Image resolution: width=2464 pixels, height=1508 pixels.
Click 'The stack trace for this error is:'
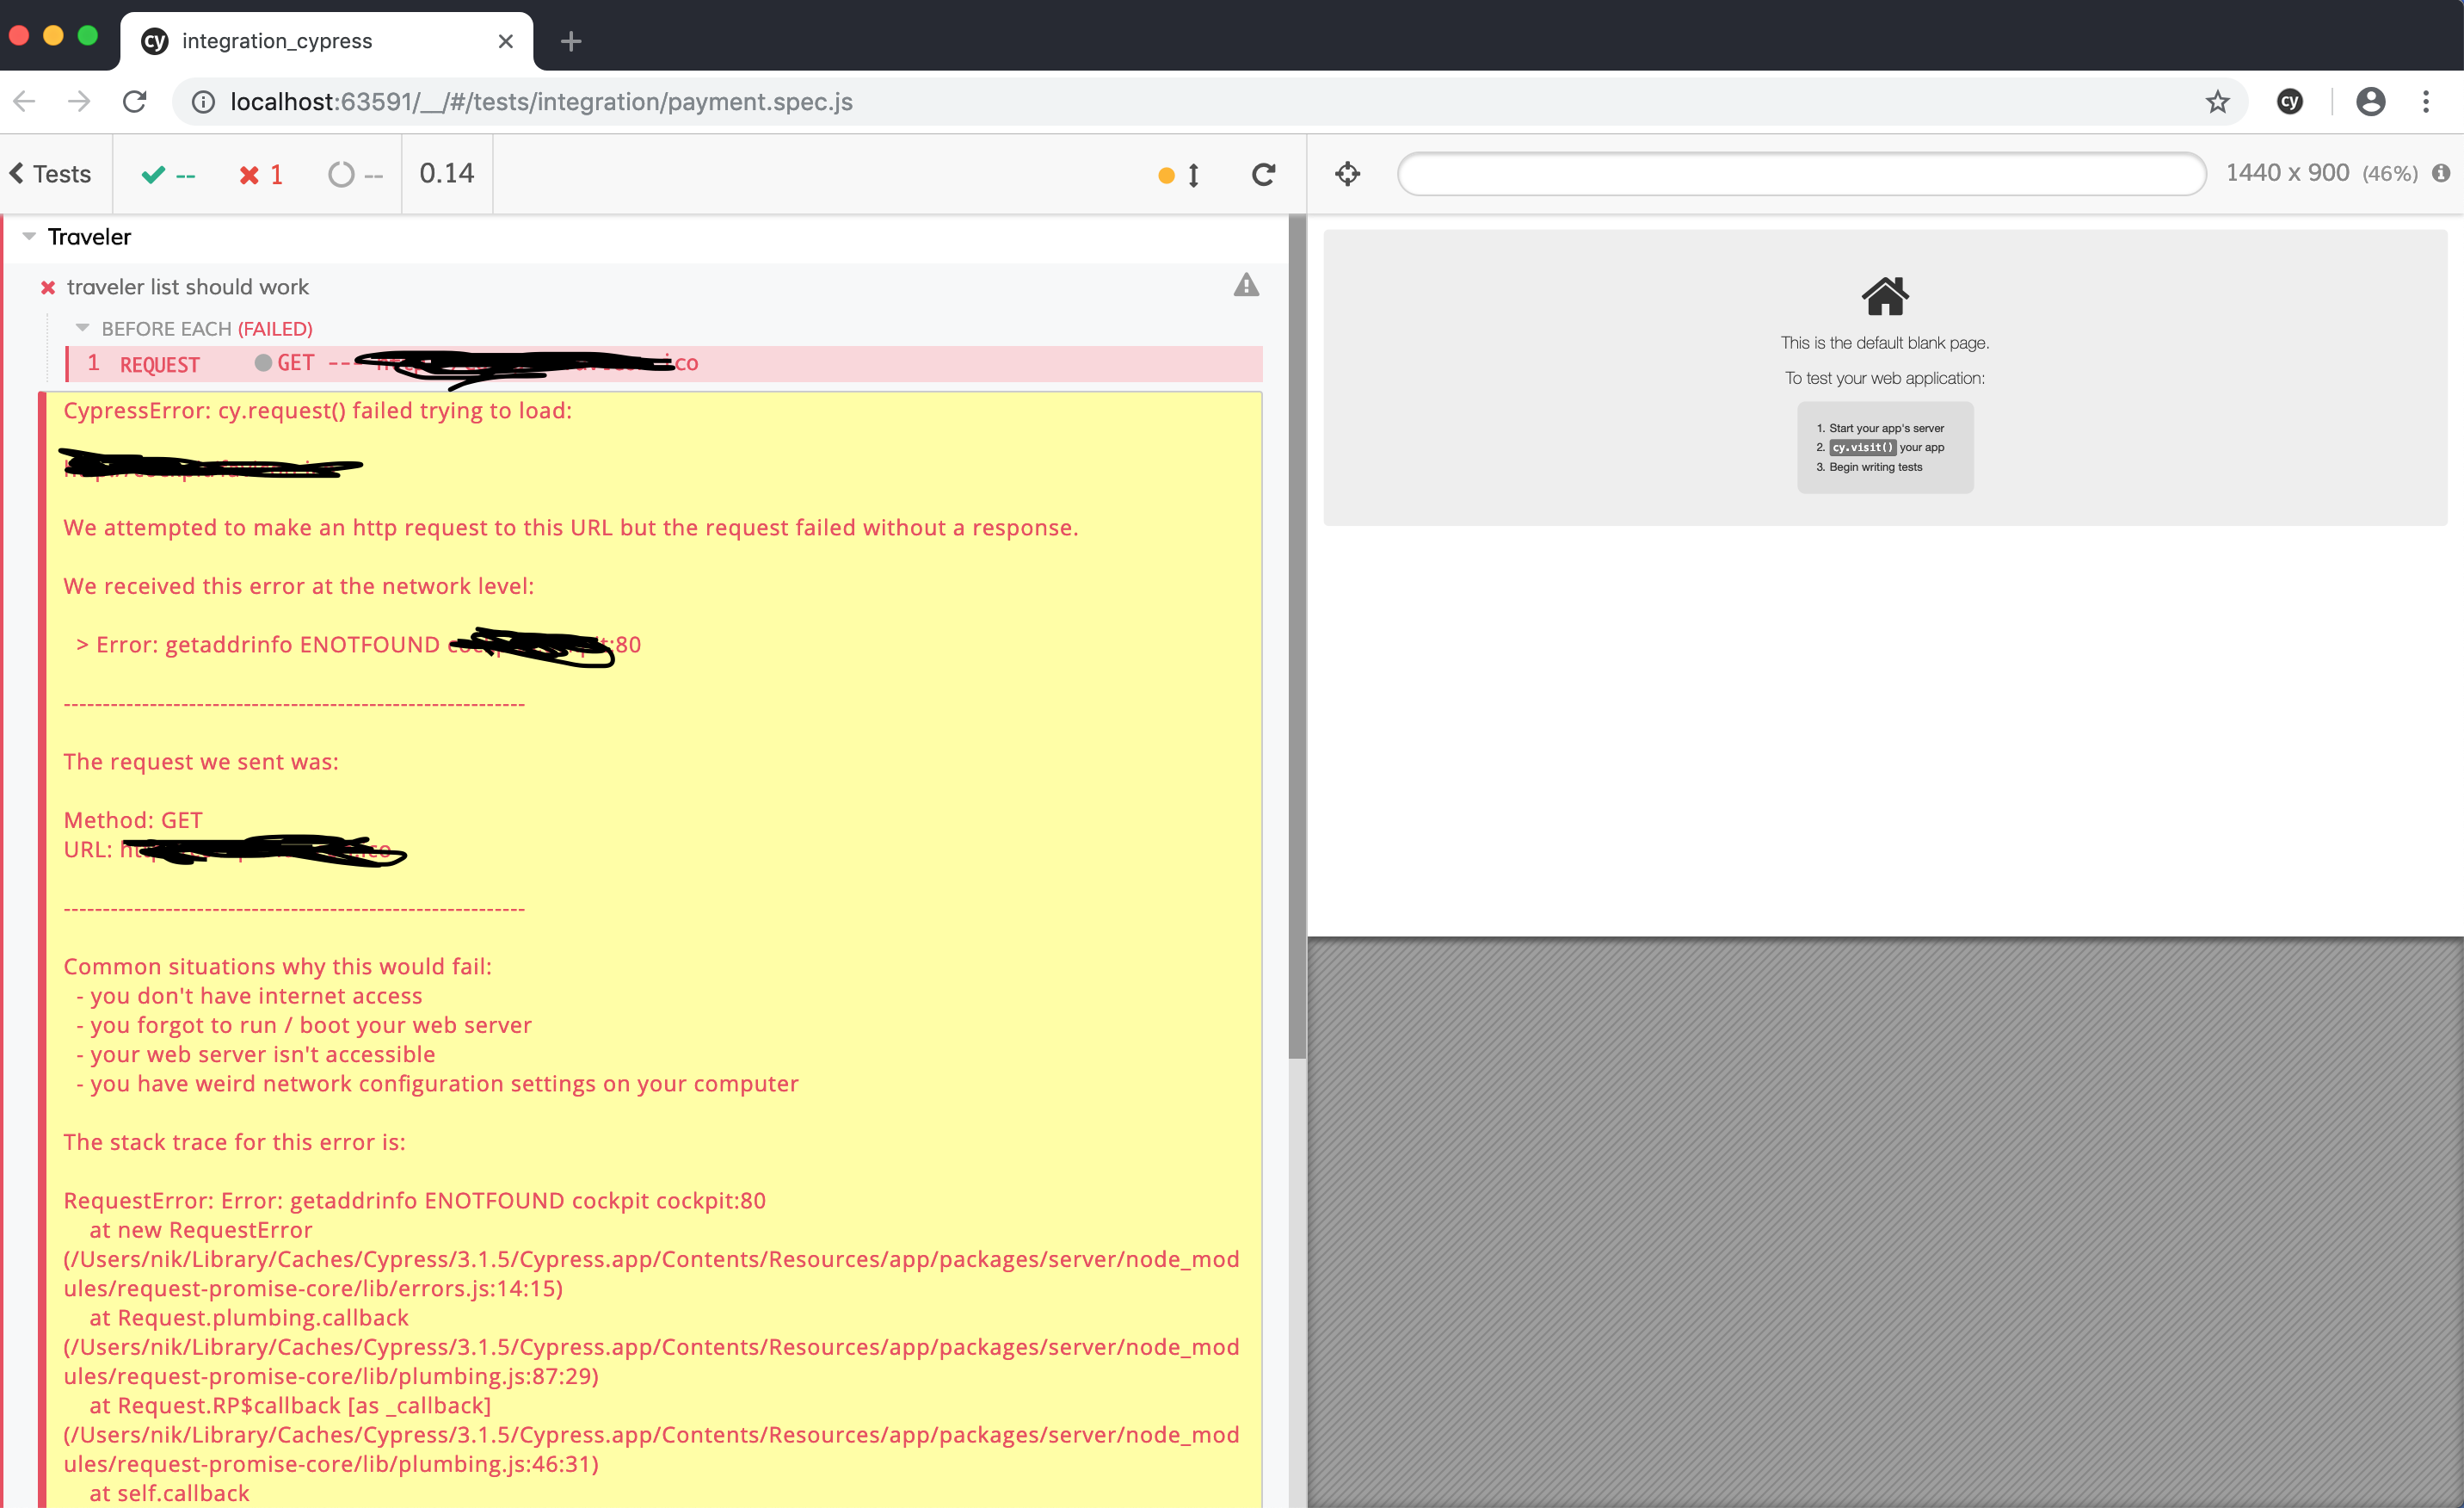[234, 1143]
